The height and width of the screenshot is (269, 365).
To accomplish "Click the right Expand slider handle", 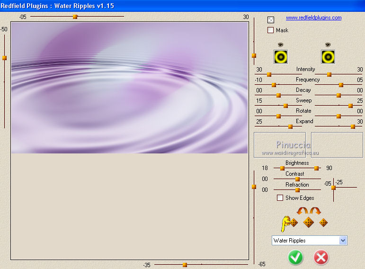I will [353, 126].
